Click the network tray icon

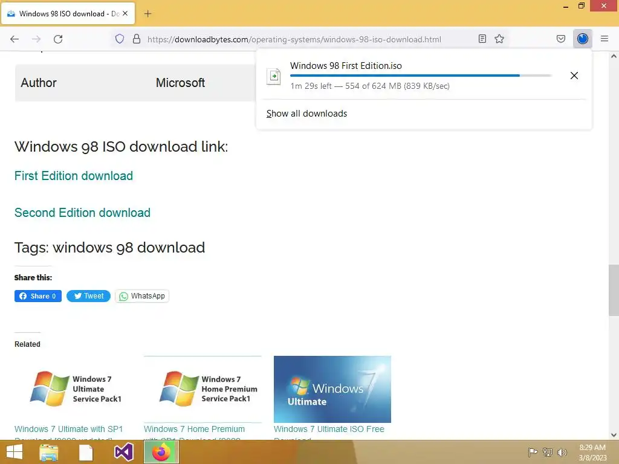pyautogui.click(x=548, y=452)
